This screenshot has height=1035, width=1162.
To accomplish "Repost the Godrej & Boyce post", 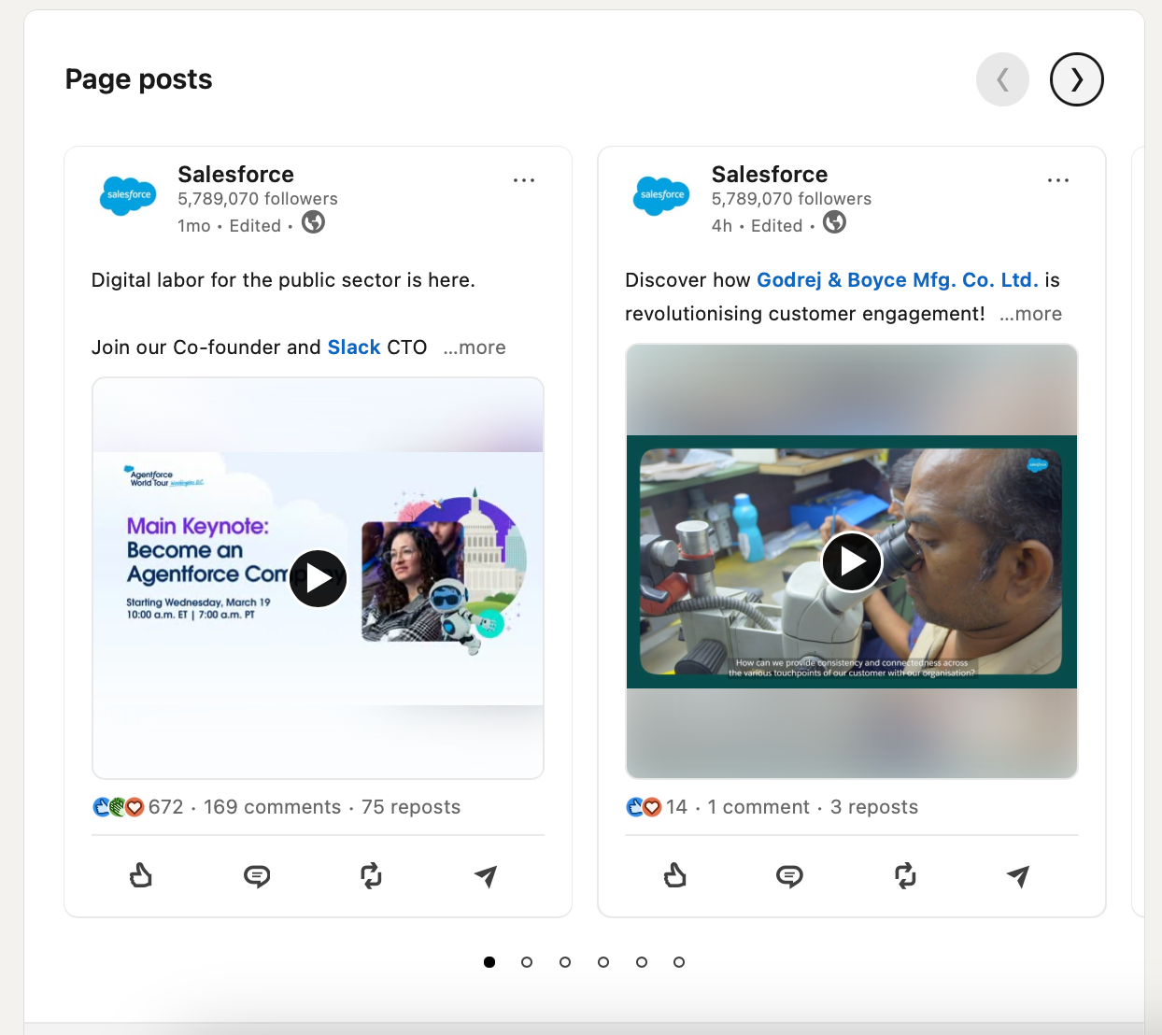I will [905, 875].
